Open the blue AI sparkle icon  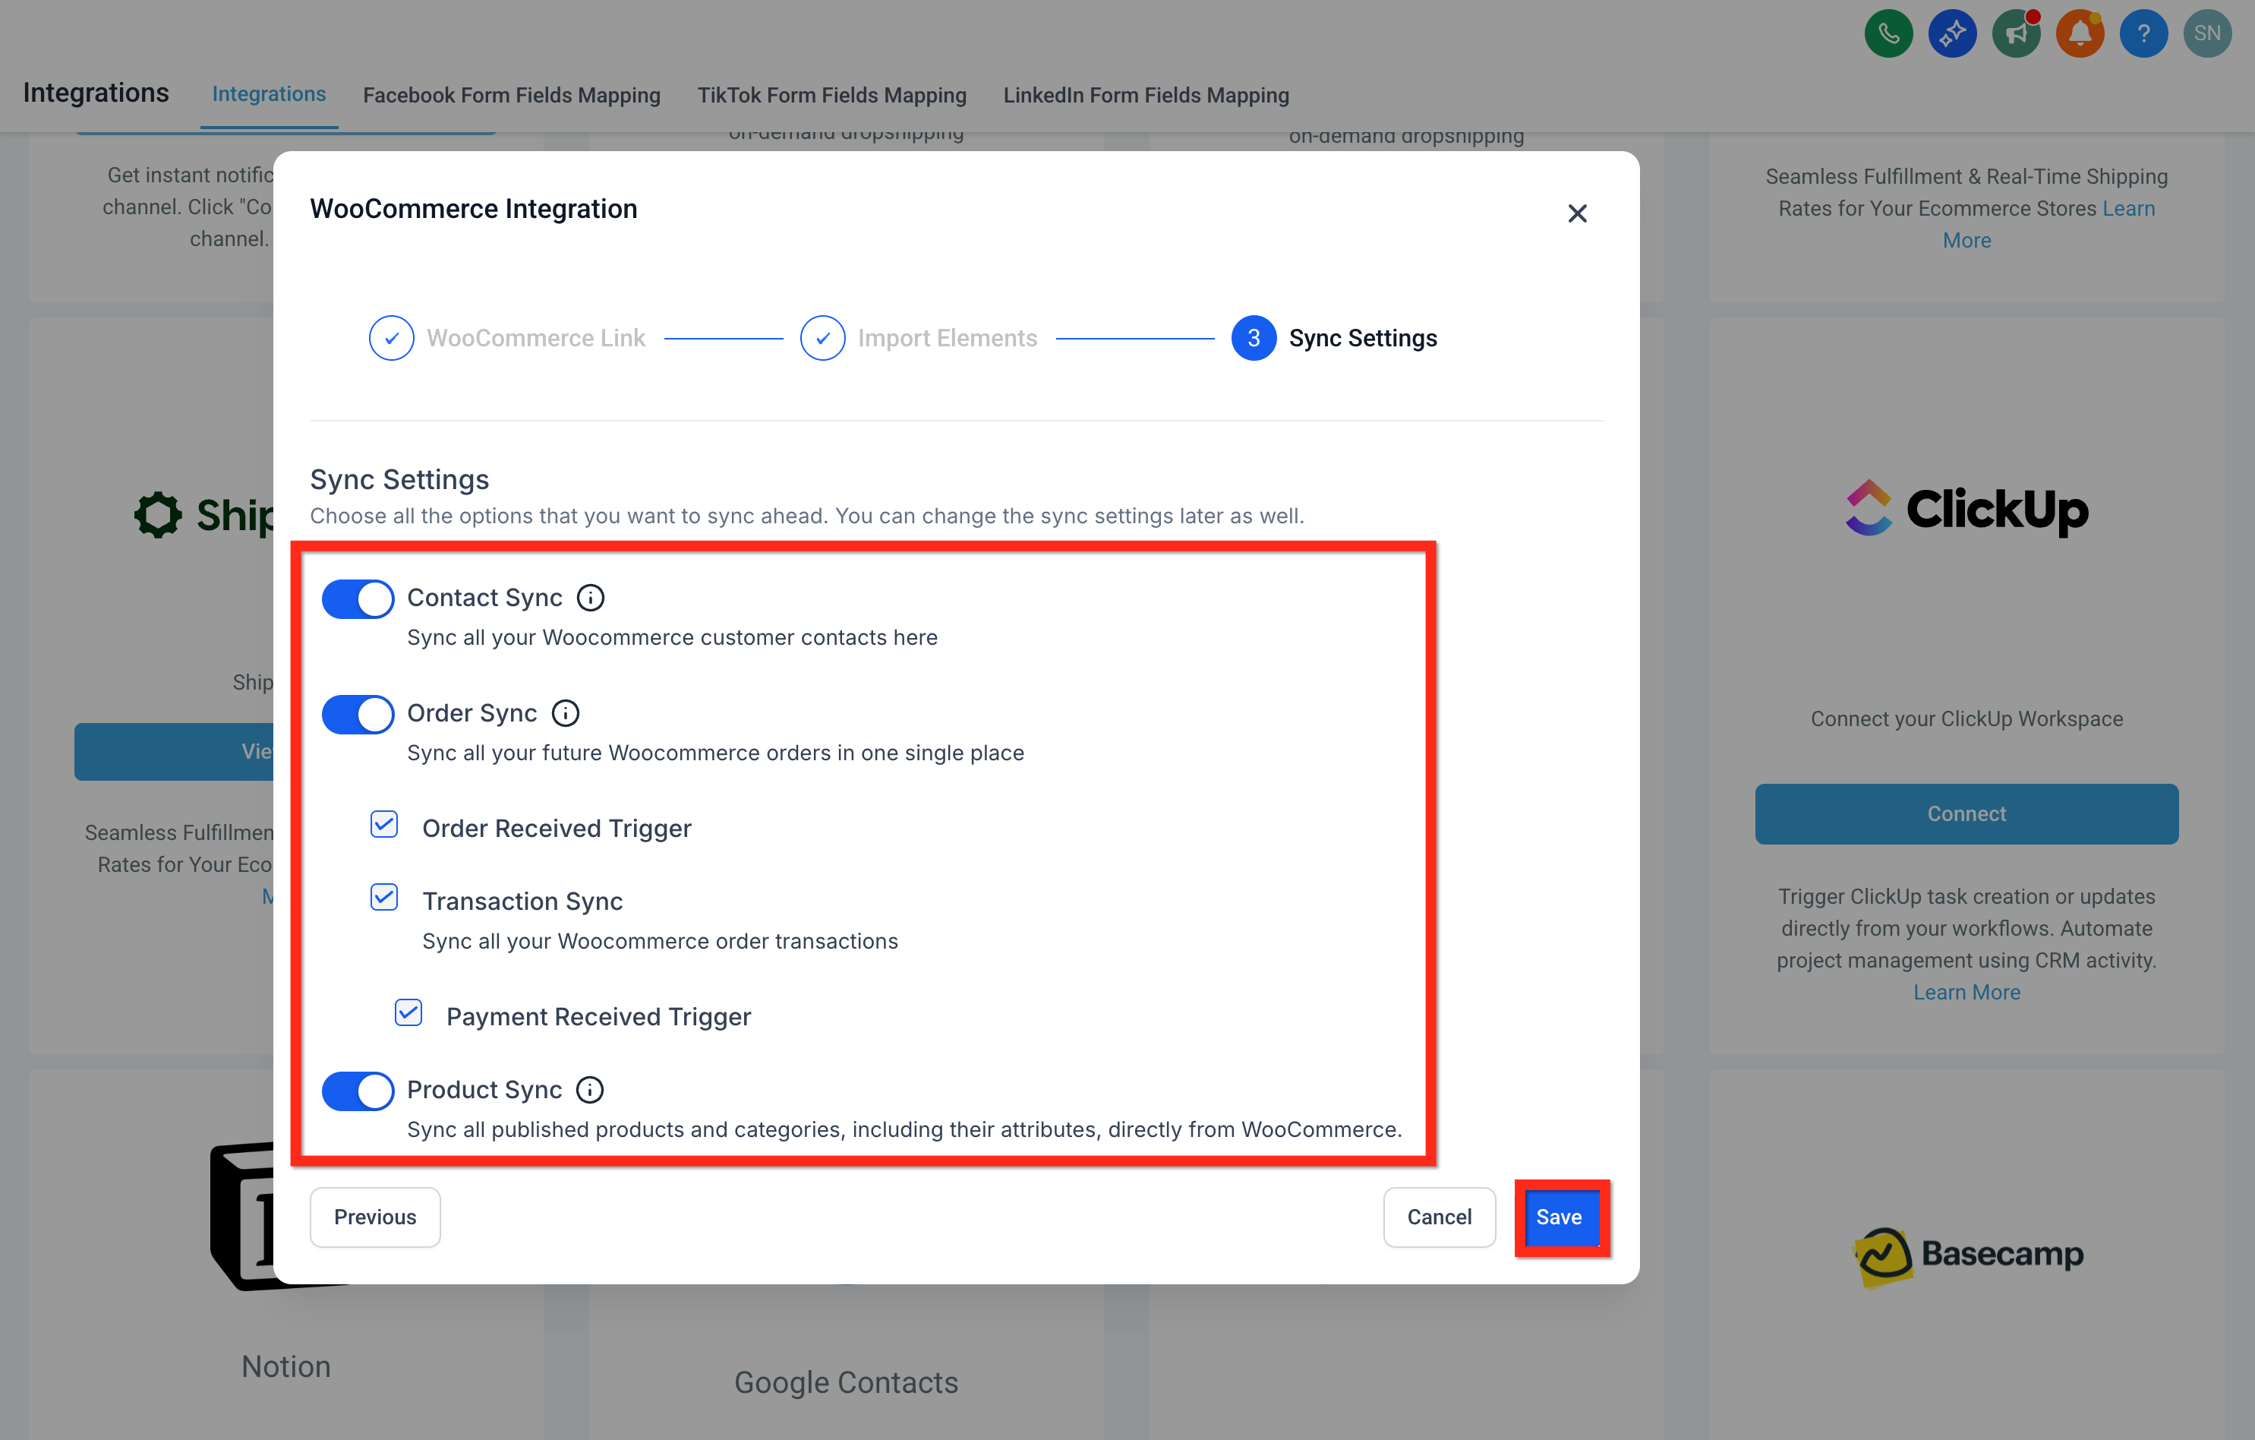(x=1951, y=33)
